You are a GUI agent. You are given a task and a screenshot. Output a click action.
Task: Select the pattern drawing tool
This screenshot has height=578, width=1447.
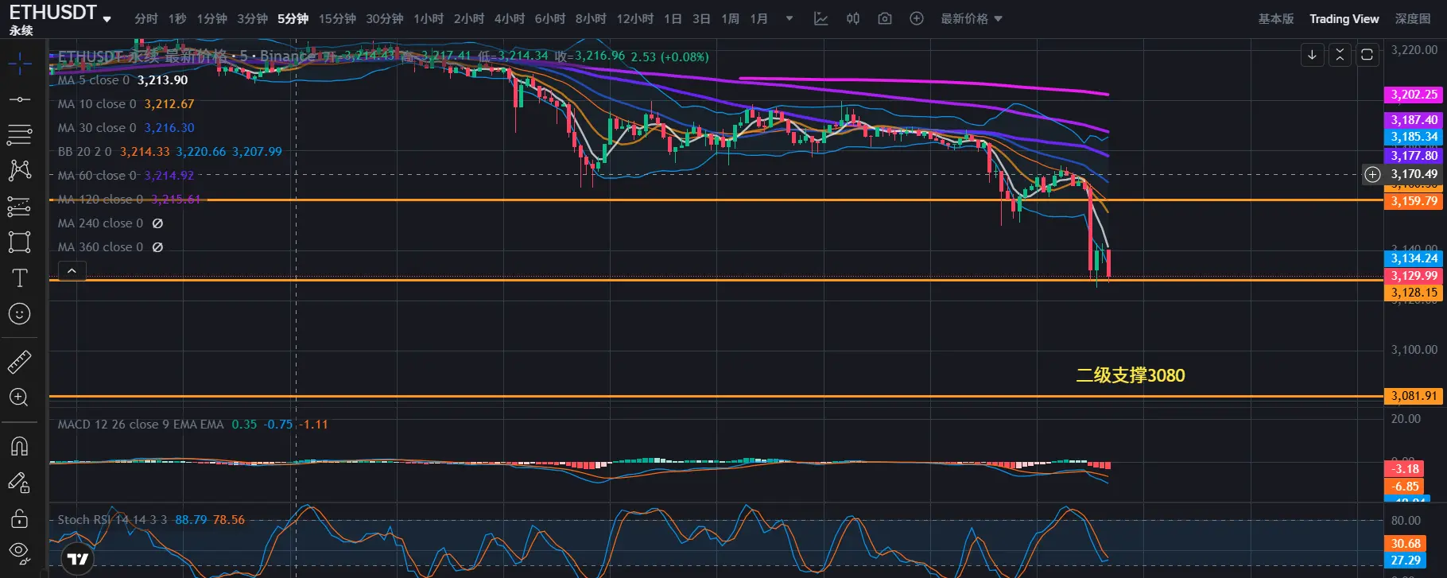20,170
